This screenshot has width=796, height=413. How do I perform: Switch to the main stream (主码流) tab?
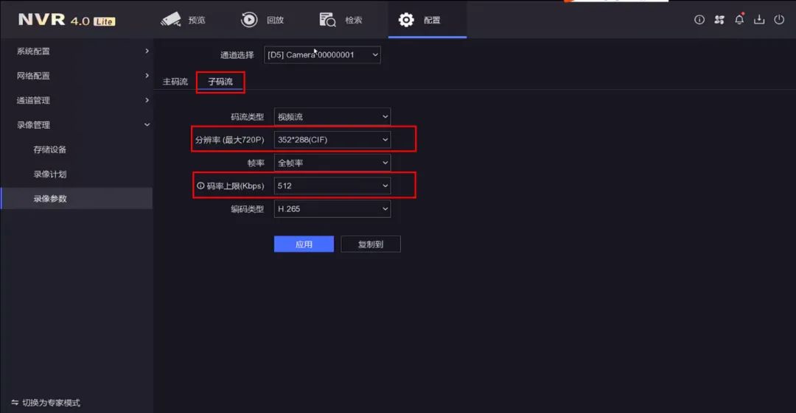click(x=175, y=82)
